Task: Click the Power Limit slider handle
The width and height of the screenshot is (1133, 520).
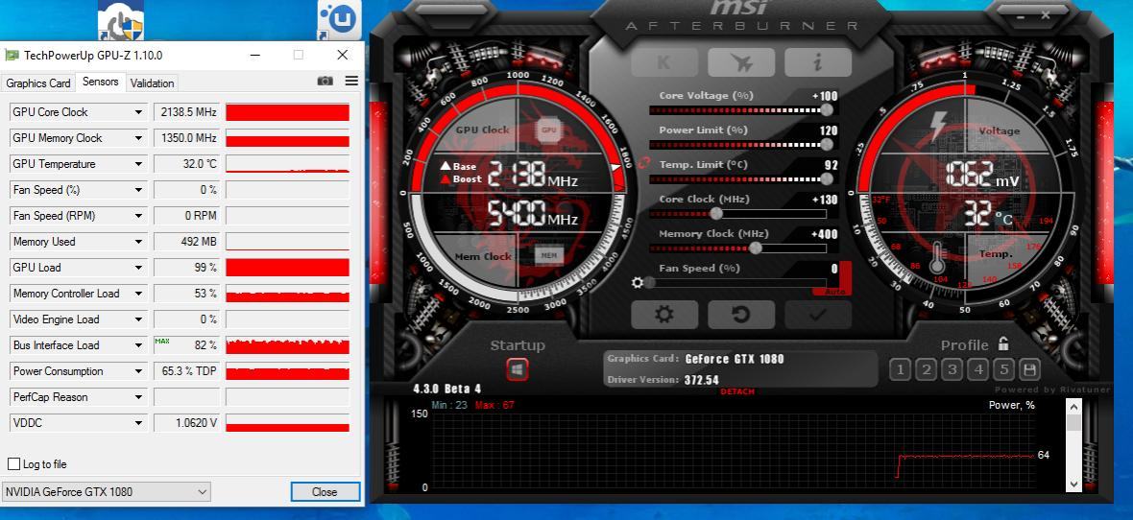Action: click(826, 145)
